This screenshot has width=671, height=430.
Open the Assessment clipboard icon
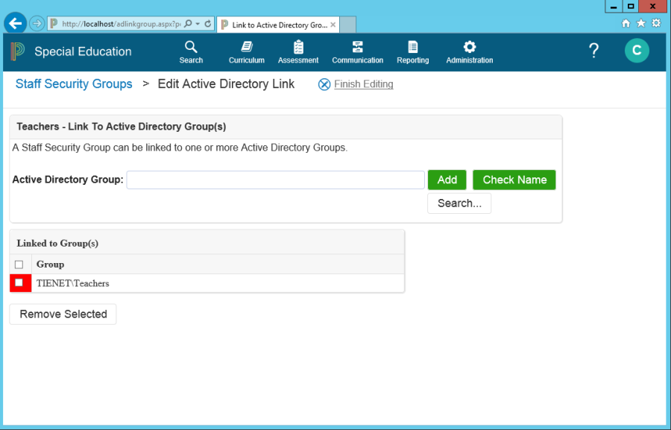click(x=298, y=48)
